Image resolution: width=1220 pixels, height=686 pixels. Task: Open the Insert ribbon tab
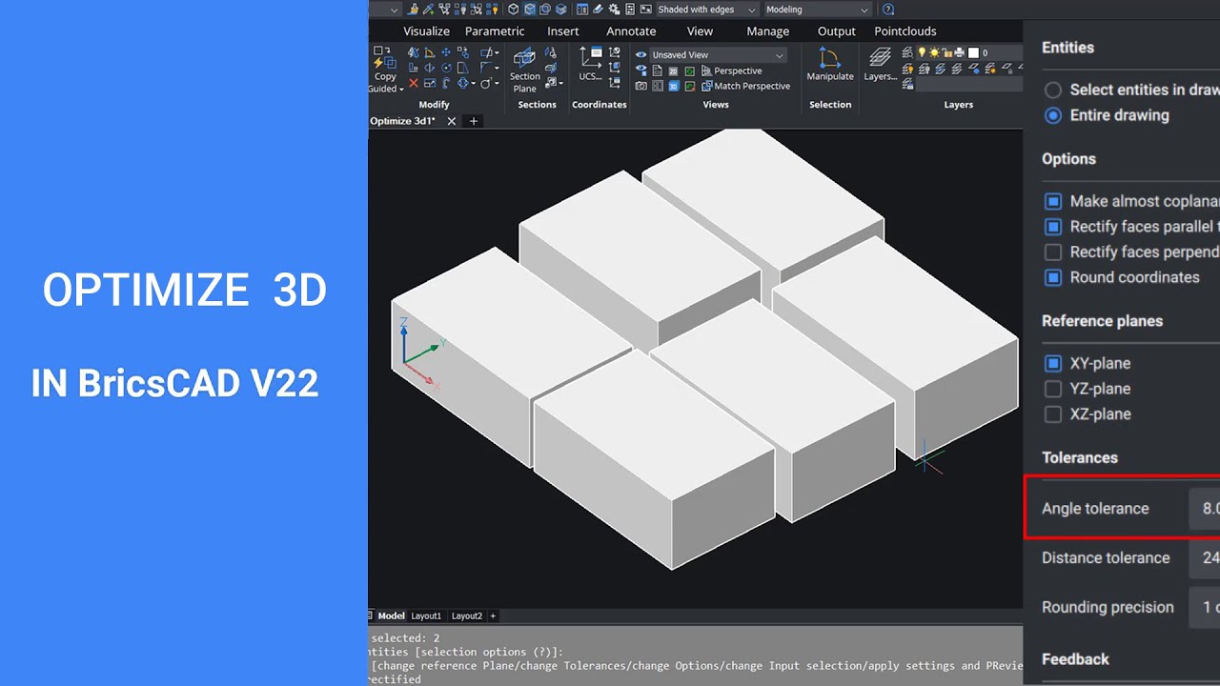pyautogui.click(x=563, y=31)
